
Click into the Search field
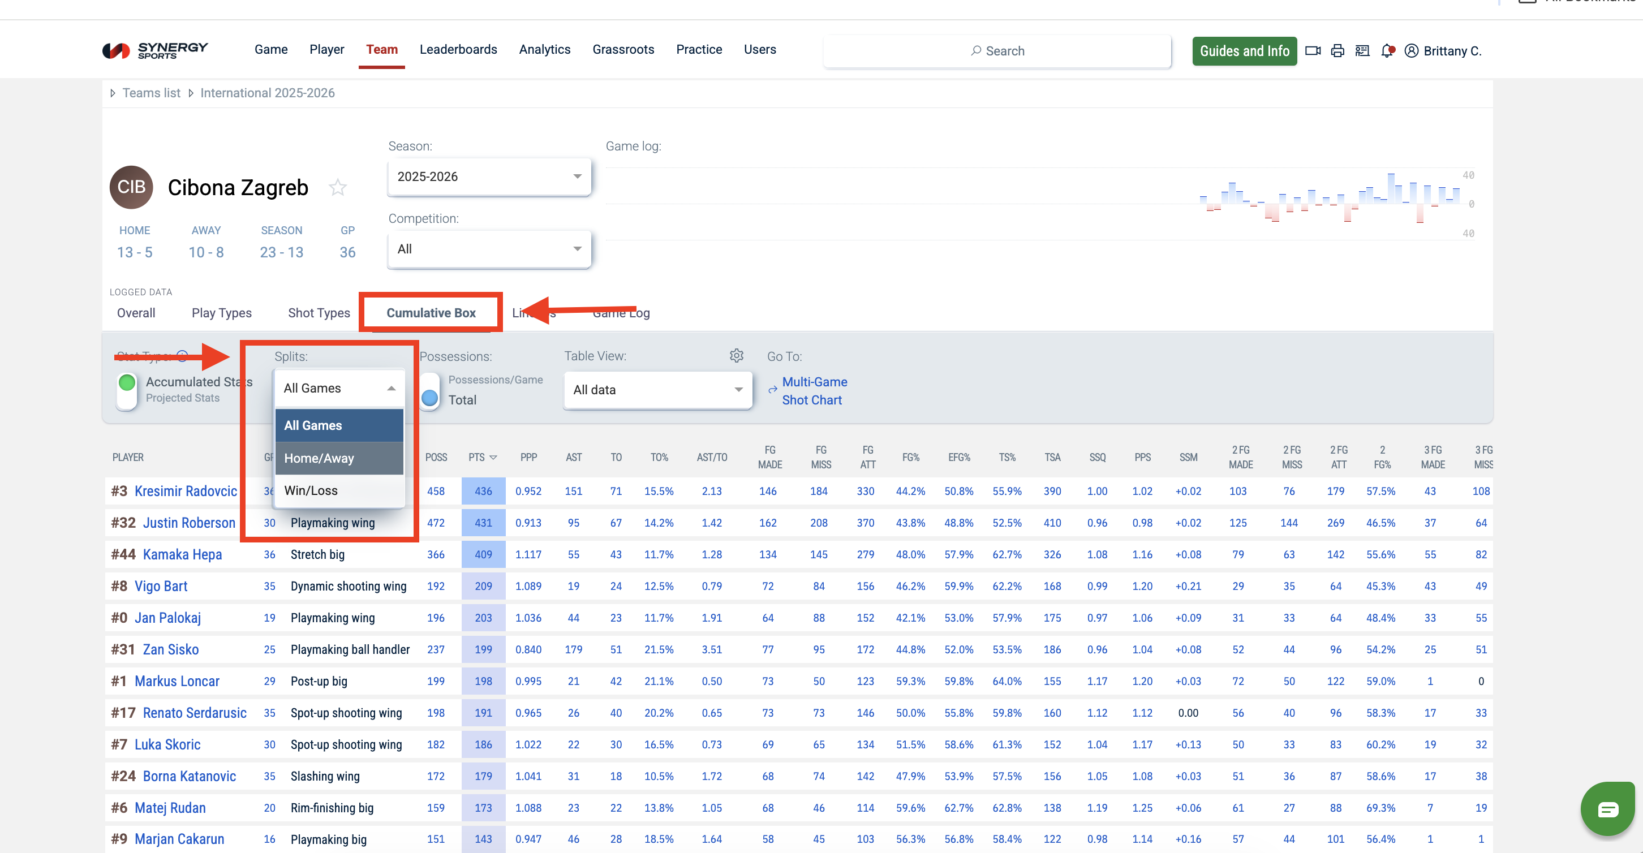click(x=997, y=51)
